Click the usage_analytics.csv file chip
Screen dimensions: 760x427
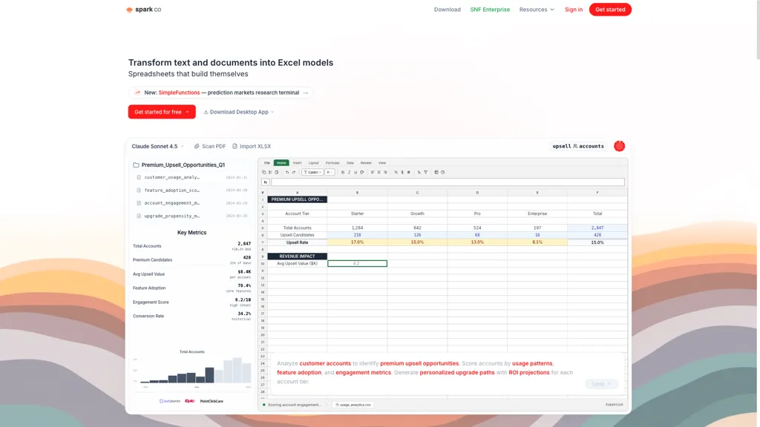pyautogui.click(x=353, y=405)
